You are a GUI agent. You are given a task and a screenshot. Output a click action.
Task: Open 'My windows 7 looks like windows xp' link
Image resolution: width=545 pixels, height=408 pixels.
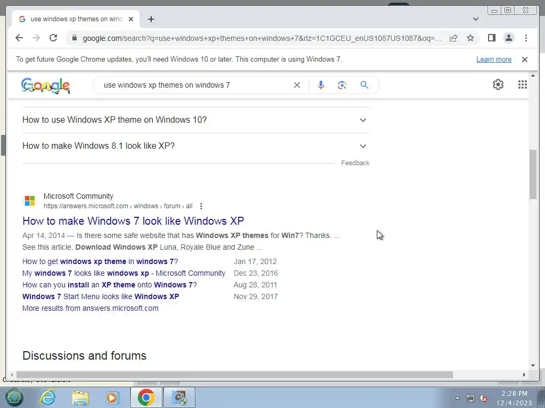click(x=123, y=274)
